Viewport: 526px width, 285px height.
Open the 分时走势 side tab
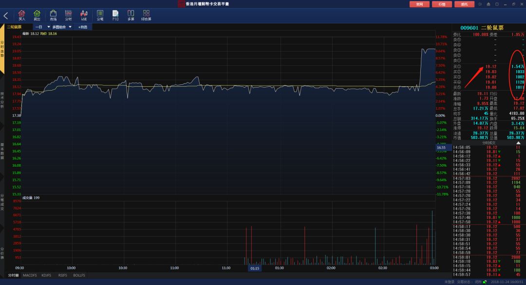tap(2, 49)
